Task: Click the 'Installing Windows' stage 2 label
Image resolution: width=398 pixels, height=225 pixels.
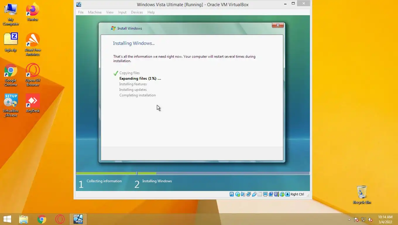Action: click(157, 181)
